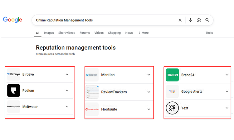Open search by image camera icon

[x=199, y=20]
